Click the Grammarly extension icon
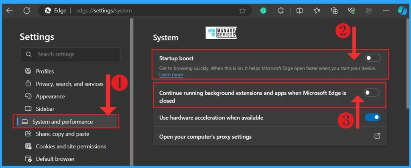Viewport: 411px width, 168px height. pyautogui.click(x=263, y=11)
